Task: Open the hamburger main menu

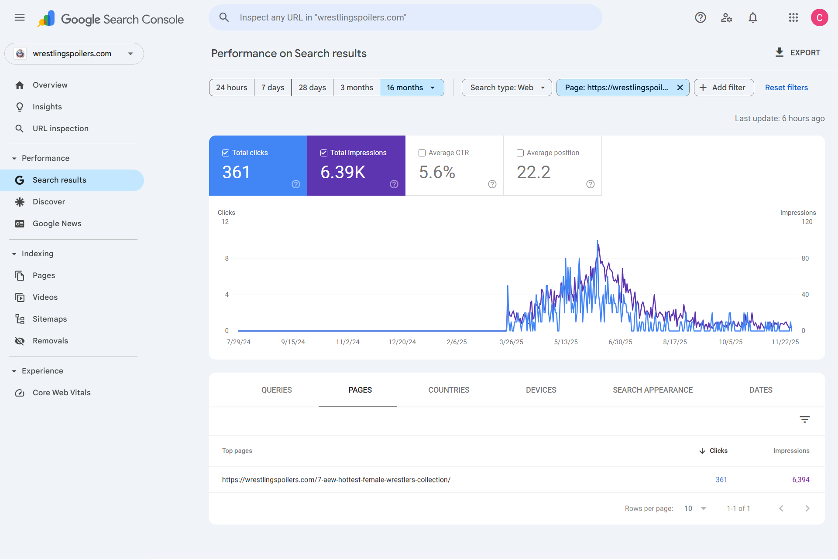Action: 20,17
